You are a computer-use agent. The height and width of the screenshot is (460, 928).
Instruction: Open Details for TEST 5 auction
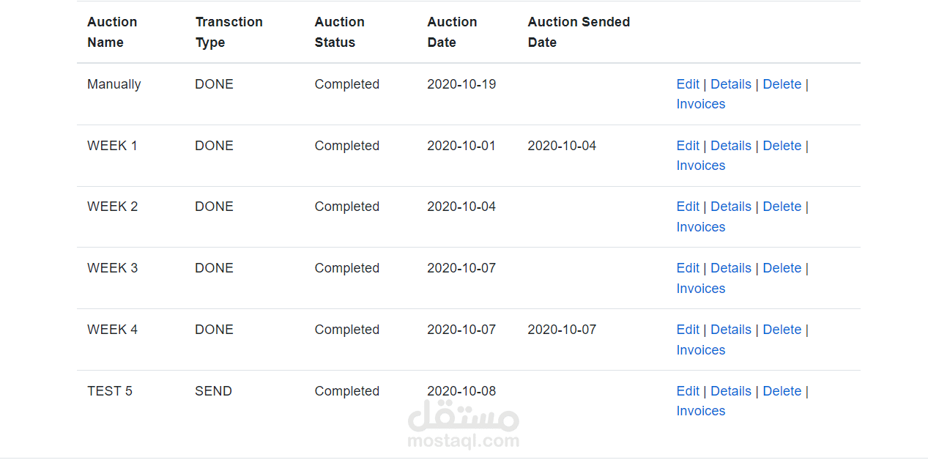[730, 391]
